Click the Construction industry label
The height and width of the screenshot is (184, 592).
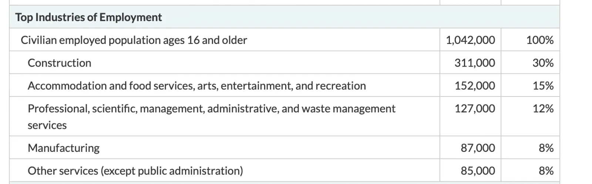pos(59,63)
